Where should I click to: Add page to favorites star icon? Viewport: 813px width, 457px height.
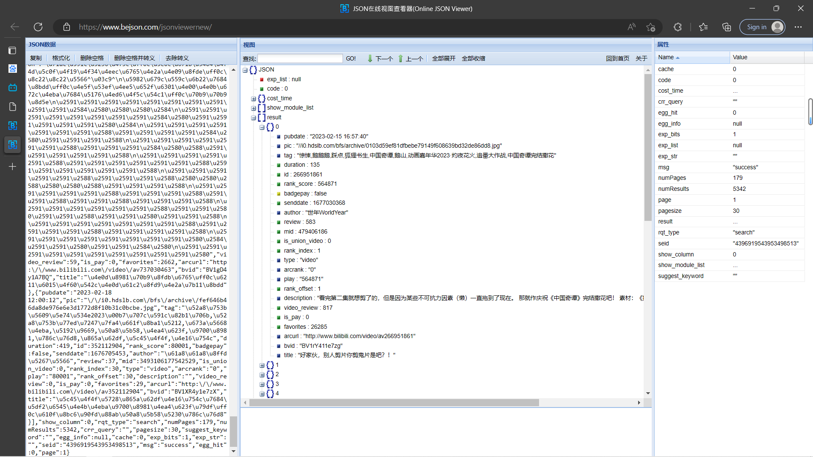651,27
